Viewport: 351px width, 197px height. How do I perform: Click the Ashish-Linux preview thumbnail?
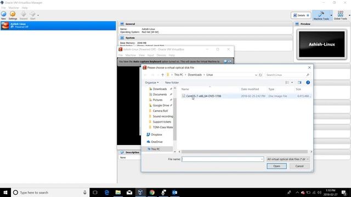point(322,44)
